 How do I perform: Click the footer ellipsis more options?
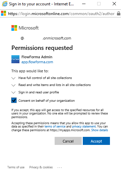coord(60,167)
